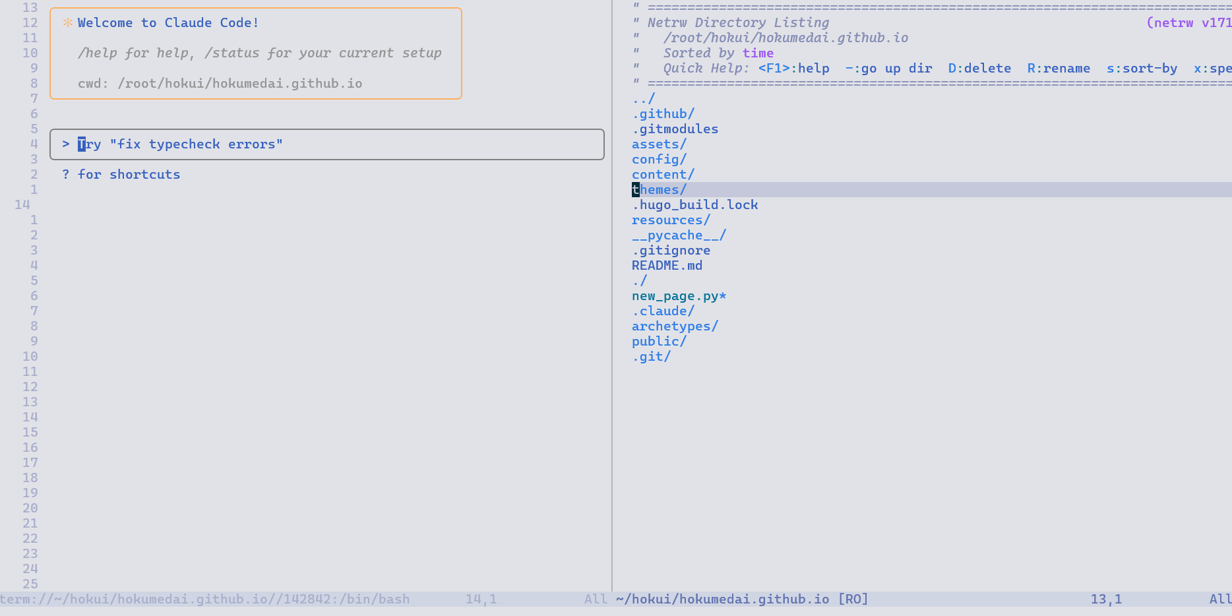
Task: Select the .gitignore file
Action: (671, 251)
